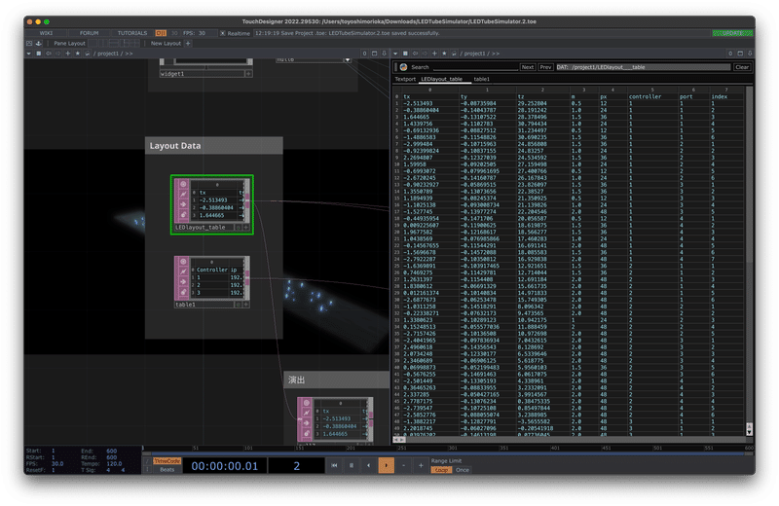
Task: Add a new layout with the plus button
Action: [188, 43]
